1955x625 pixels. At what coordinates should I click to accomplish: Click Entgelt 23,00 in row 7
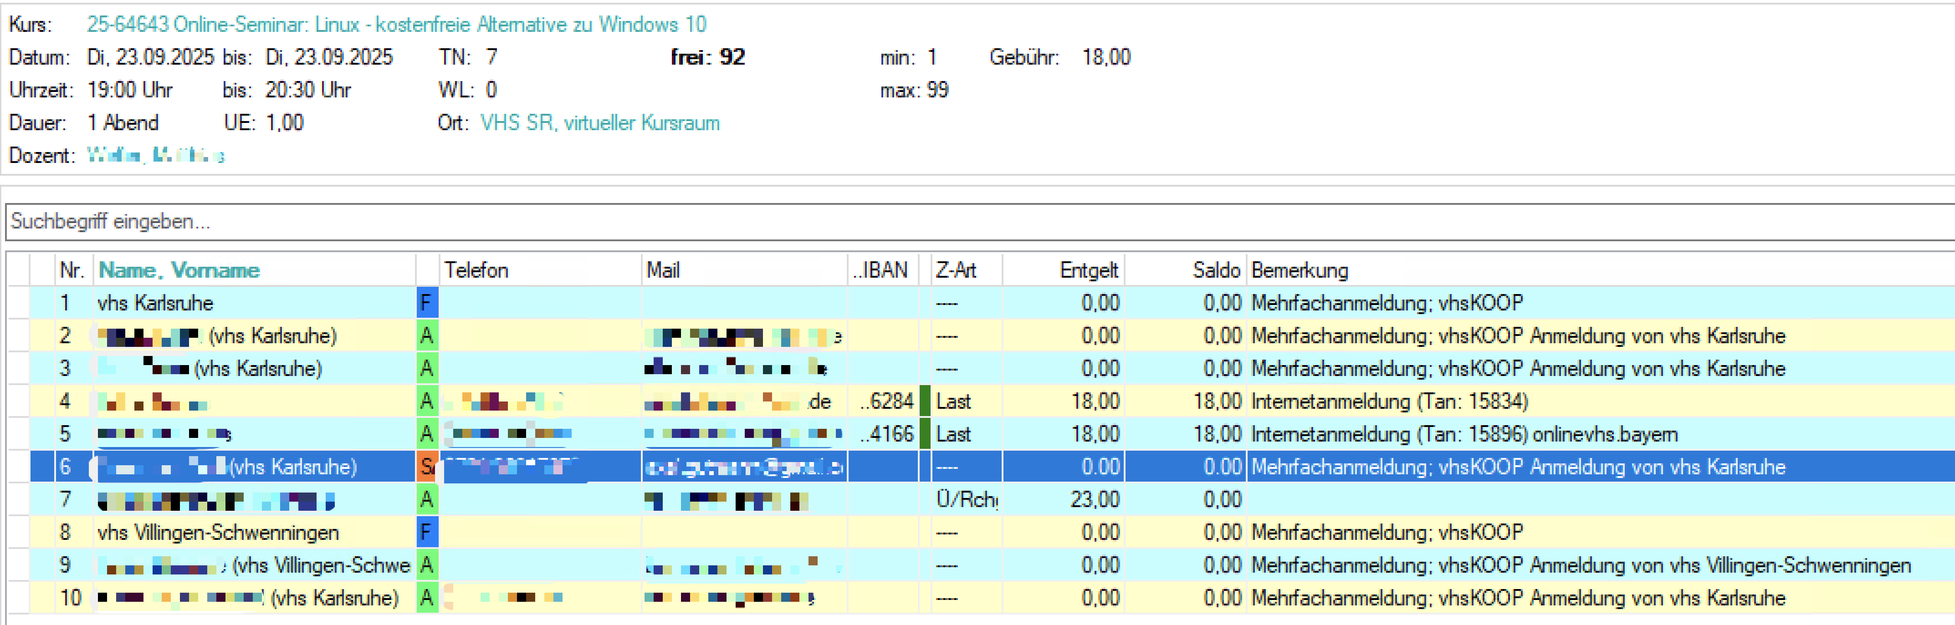[1095, 499]
